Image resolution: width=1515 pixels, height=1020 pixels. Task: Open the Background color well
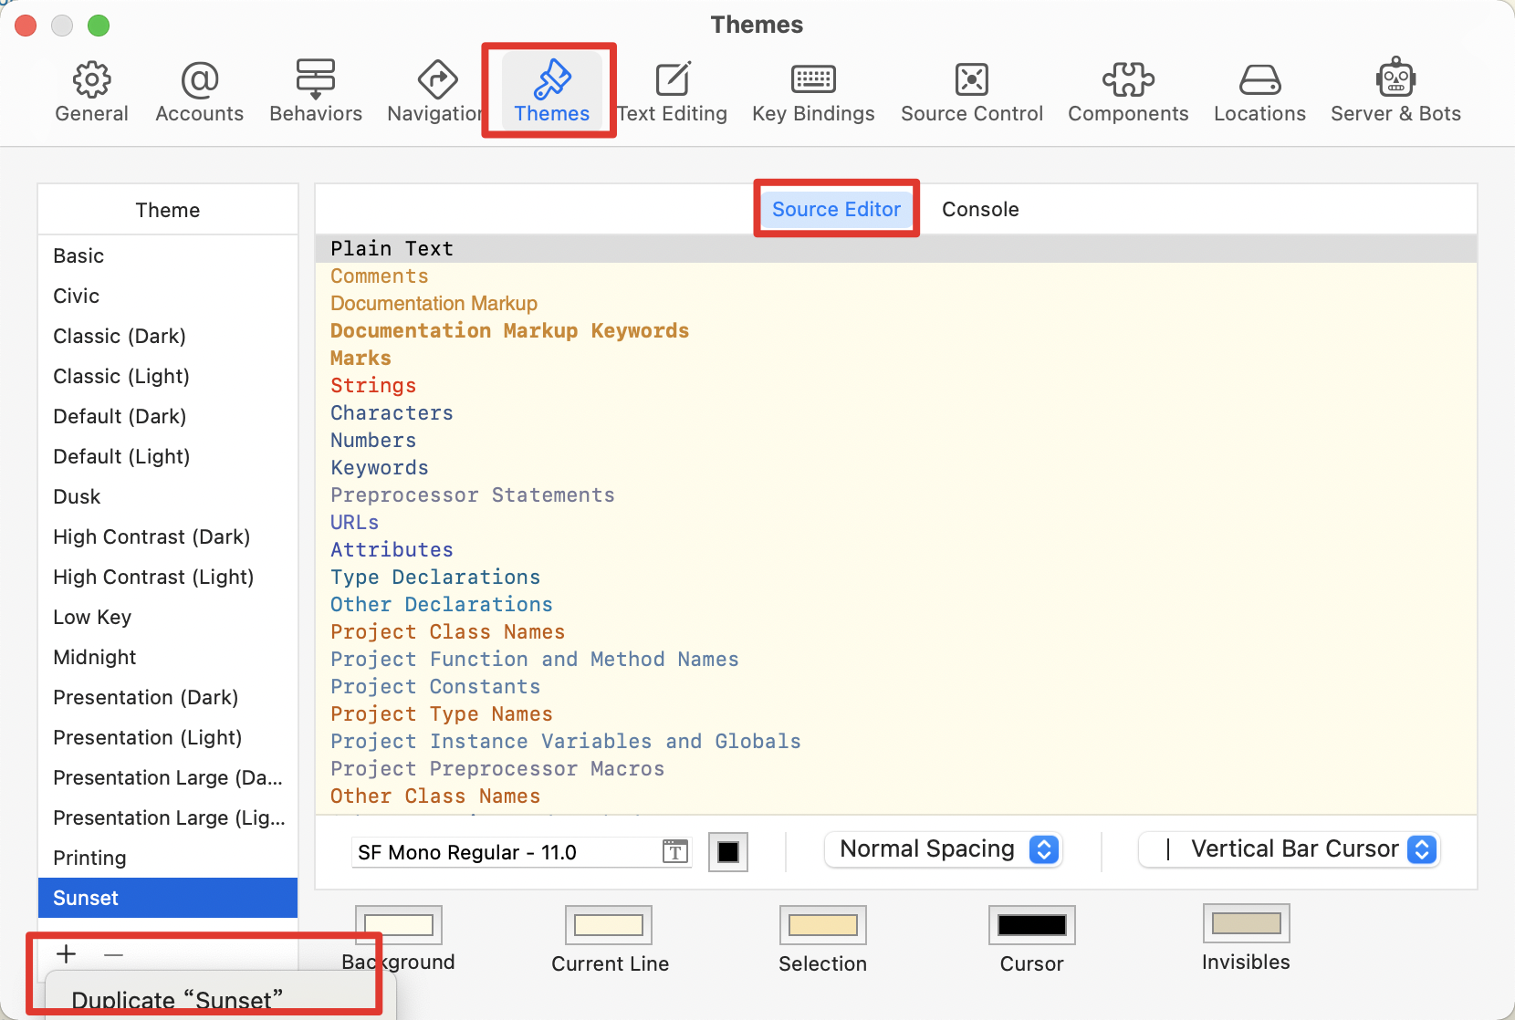click(x=399, y=925)
